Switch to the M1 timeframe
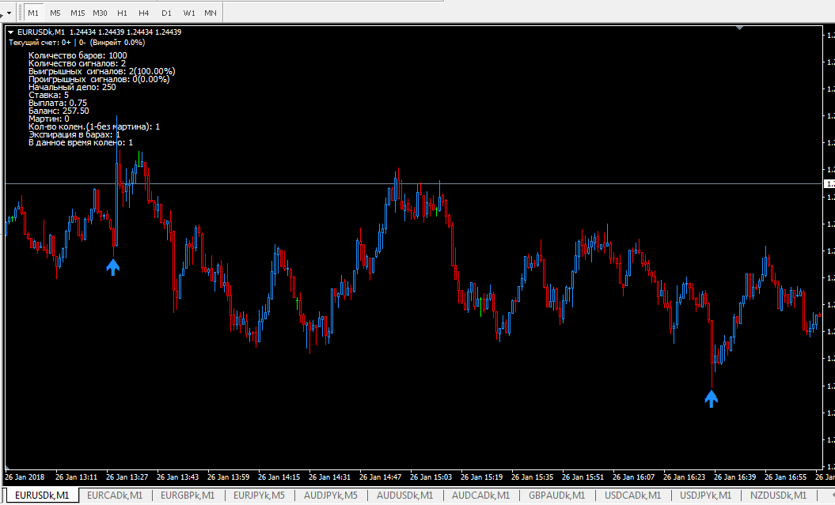835x505 pixels. (33, 13)
